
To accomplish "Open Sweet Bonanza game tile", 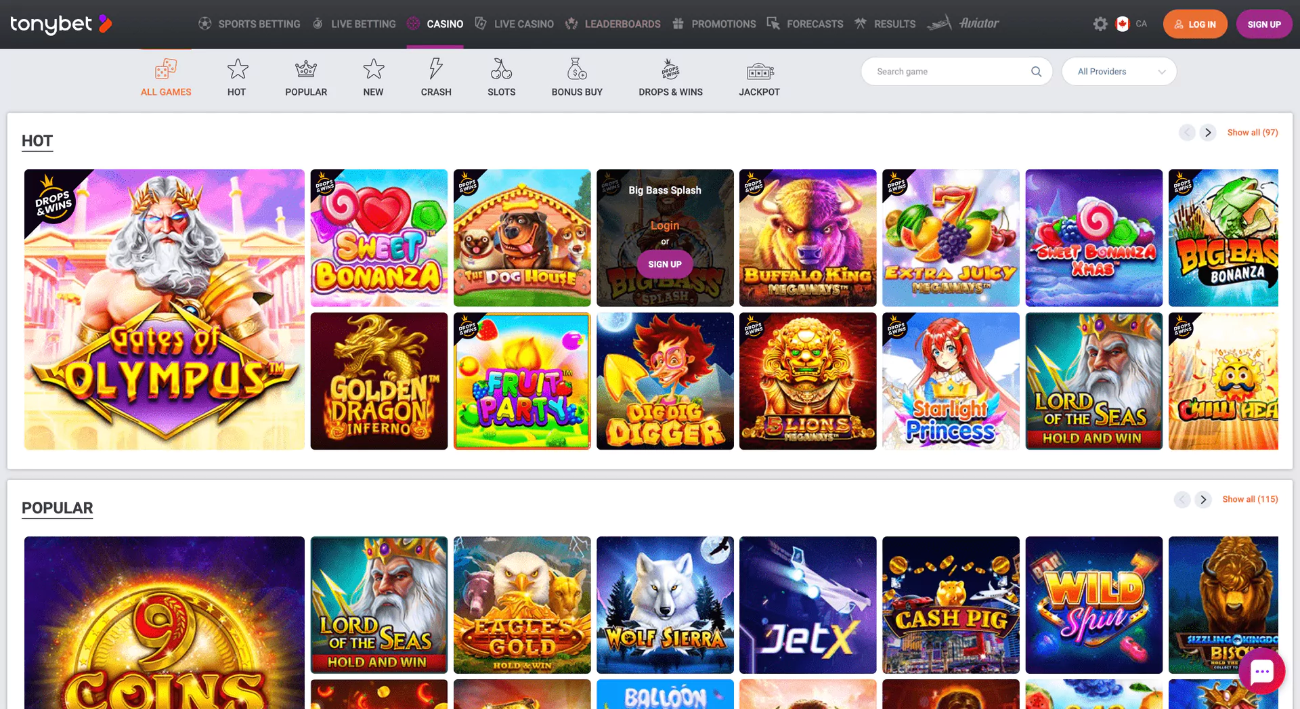I will pos(379,238).
